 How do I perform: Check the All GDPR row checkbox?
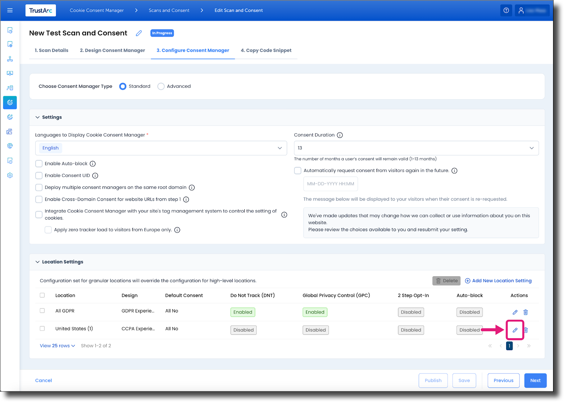click(x=42, y=311)
